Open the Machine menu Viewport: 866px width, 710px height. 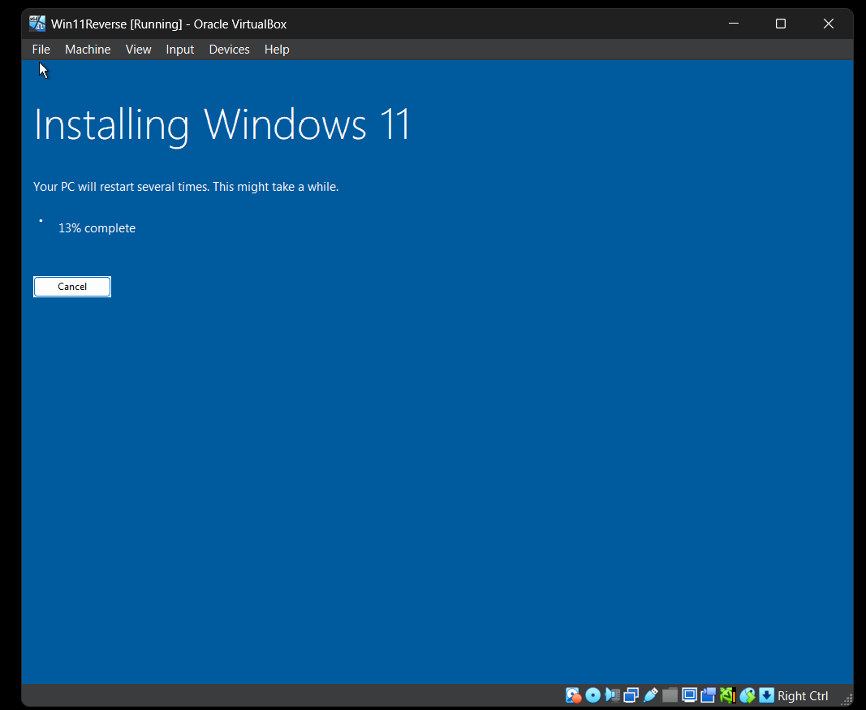88,50
